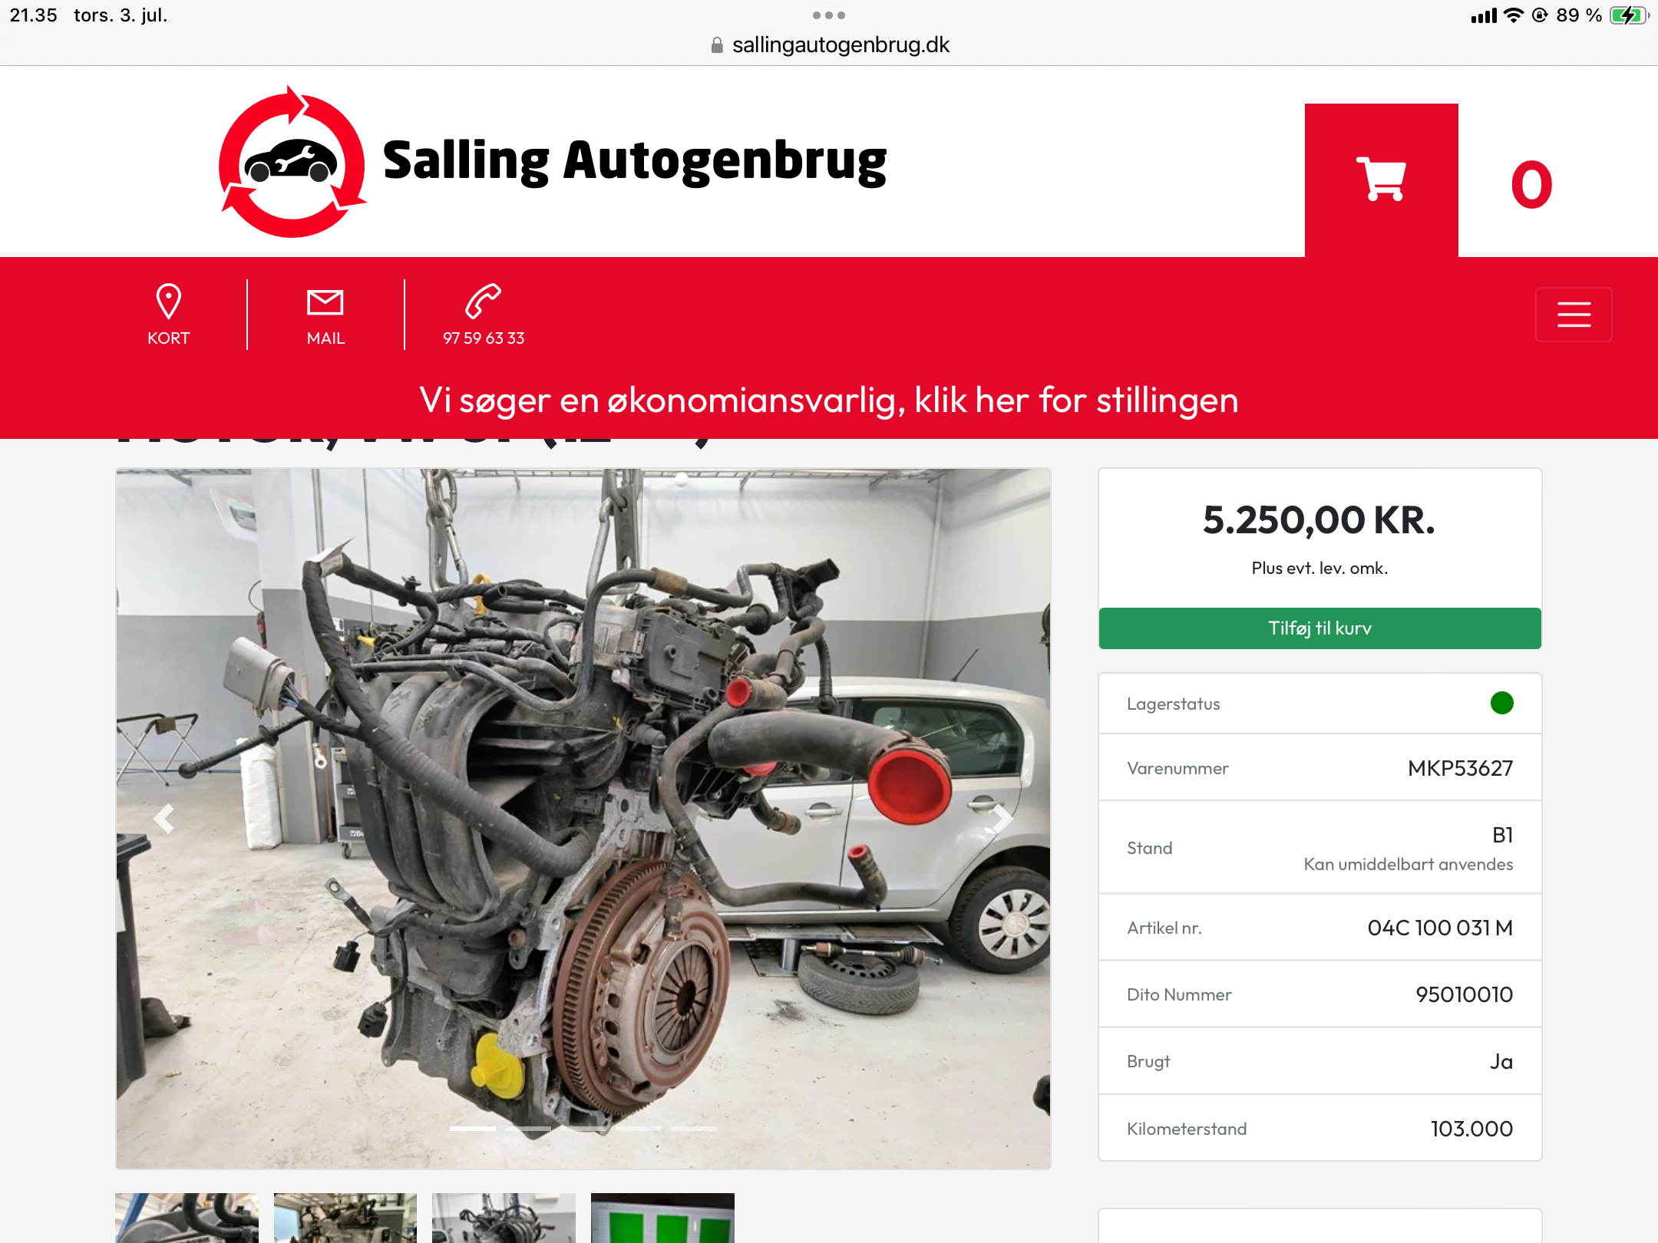Screen dimensions: 1658x1243
Task: Click the Salling Autogenbrug logo
Action: (x=553, y=161)
